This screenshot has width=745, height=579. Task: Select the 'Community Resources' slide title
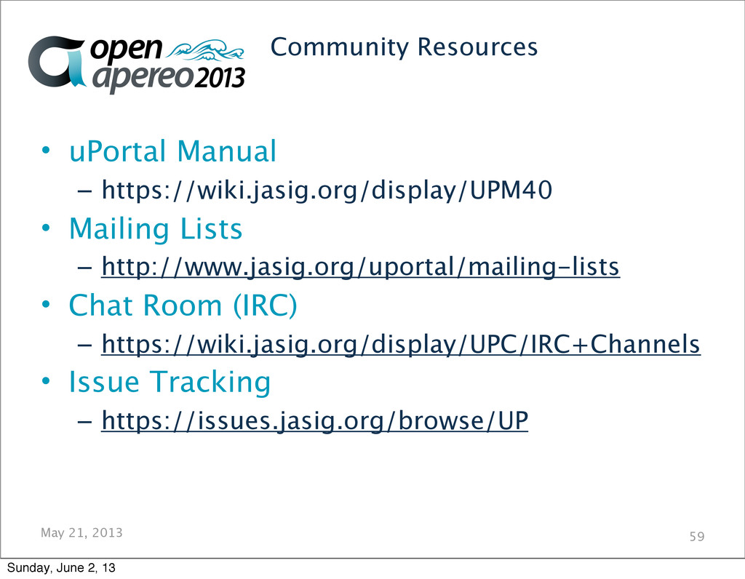404,47
